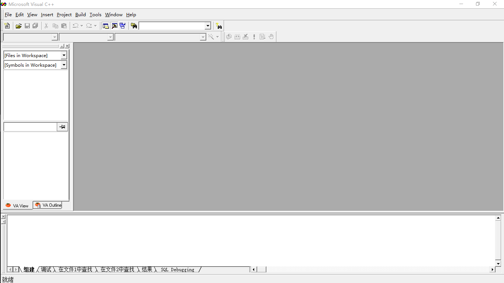Expand the WizardBar filter combo box
Screen dimensions: 504x283
pyautogui.click(x=110, y=37)
